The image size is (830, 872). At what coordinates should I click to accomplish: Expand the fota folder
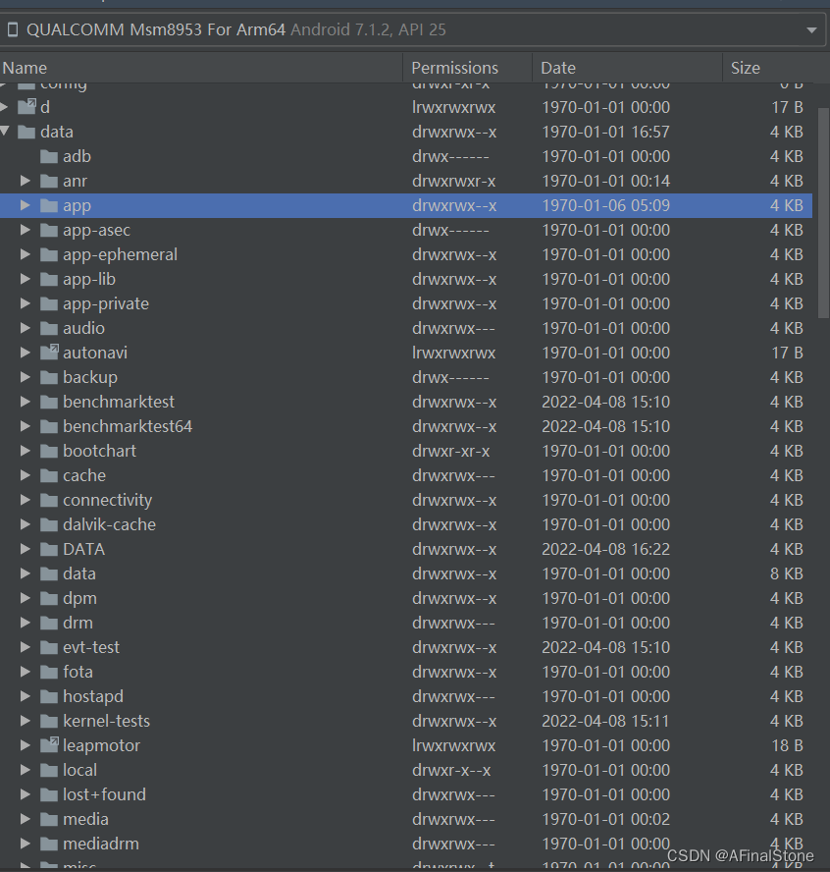25,672
